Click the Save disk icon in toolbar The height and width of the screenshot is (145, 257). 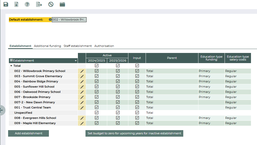[x=6, y=4]
